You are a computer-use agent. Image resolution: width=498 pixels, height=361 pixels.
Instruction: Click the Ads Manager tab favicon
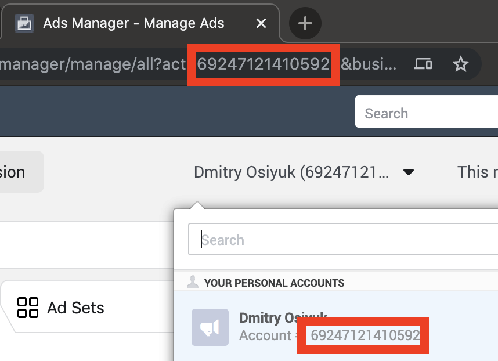24,23
